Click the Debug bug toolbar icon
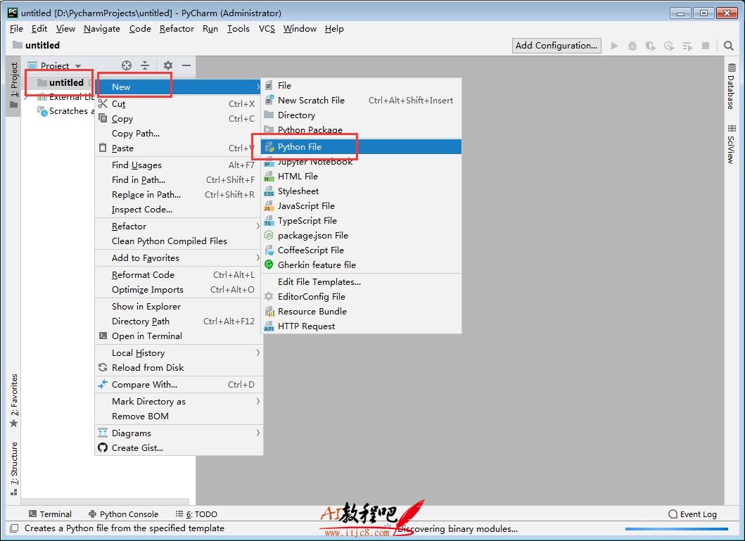This screenshot has width=745, height=541. pyautogui.click(x=632, y=46)
